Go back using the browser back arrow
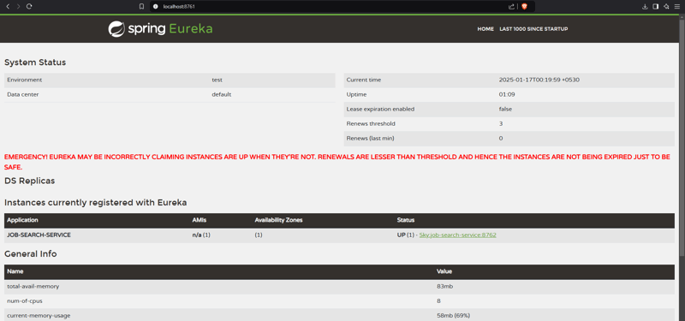Screen dimensions: 685x321 point(8,6)
